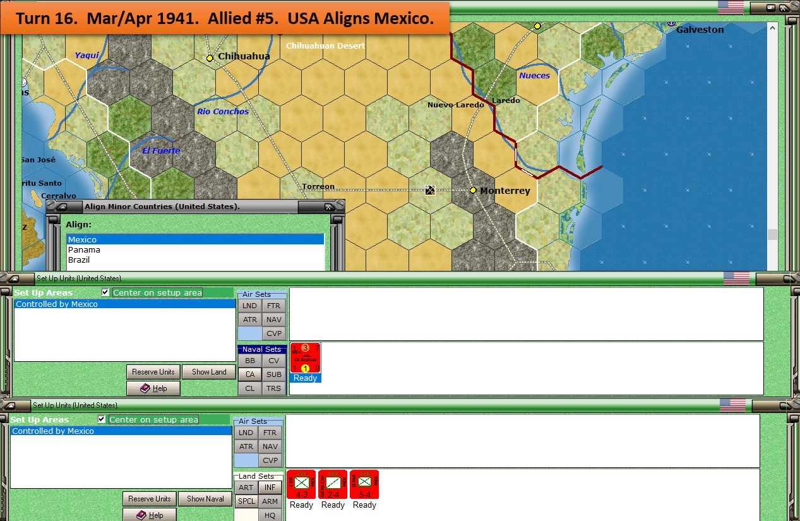Toggle BB naval set filter
The width and height of the screenshot is (800, 521).
click(x=250, y=361)
